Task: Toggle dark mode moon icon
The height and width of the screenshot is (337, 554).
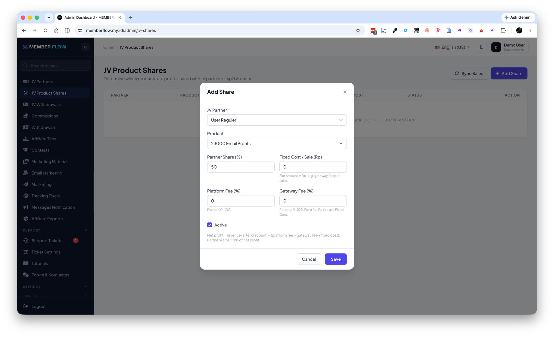Action: 481,47
